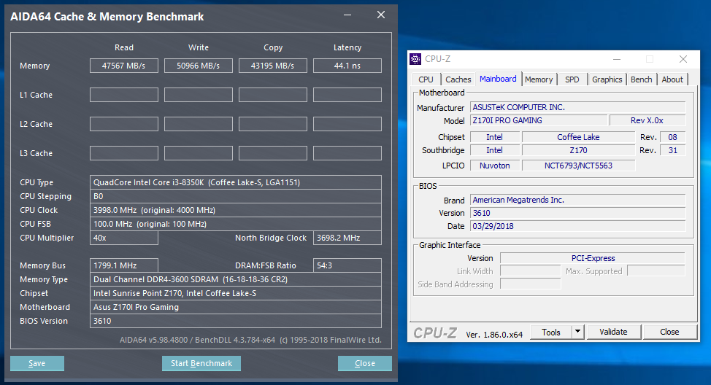The height and width of the screenshot is (385, 711).
Task: Click the North Bridge Clock value 3698.2 MHz
Action: (x=347, y=238)
